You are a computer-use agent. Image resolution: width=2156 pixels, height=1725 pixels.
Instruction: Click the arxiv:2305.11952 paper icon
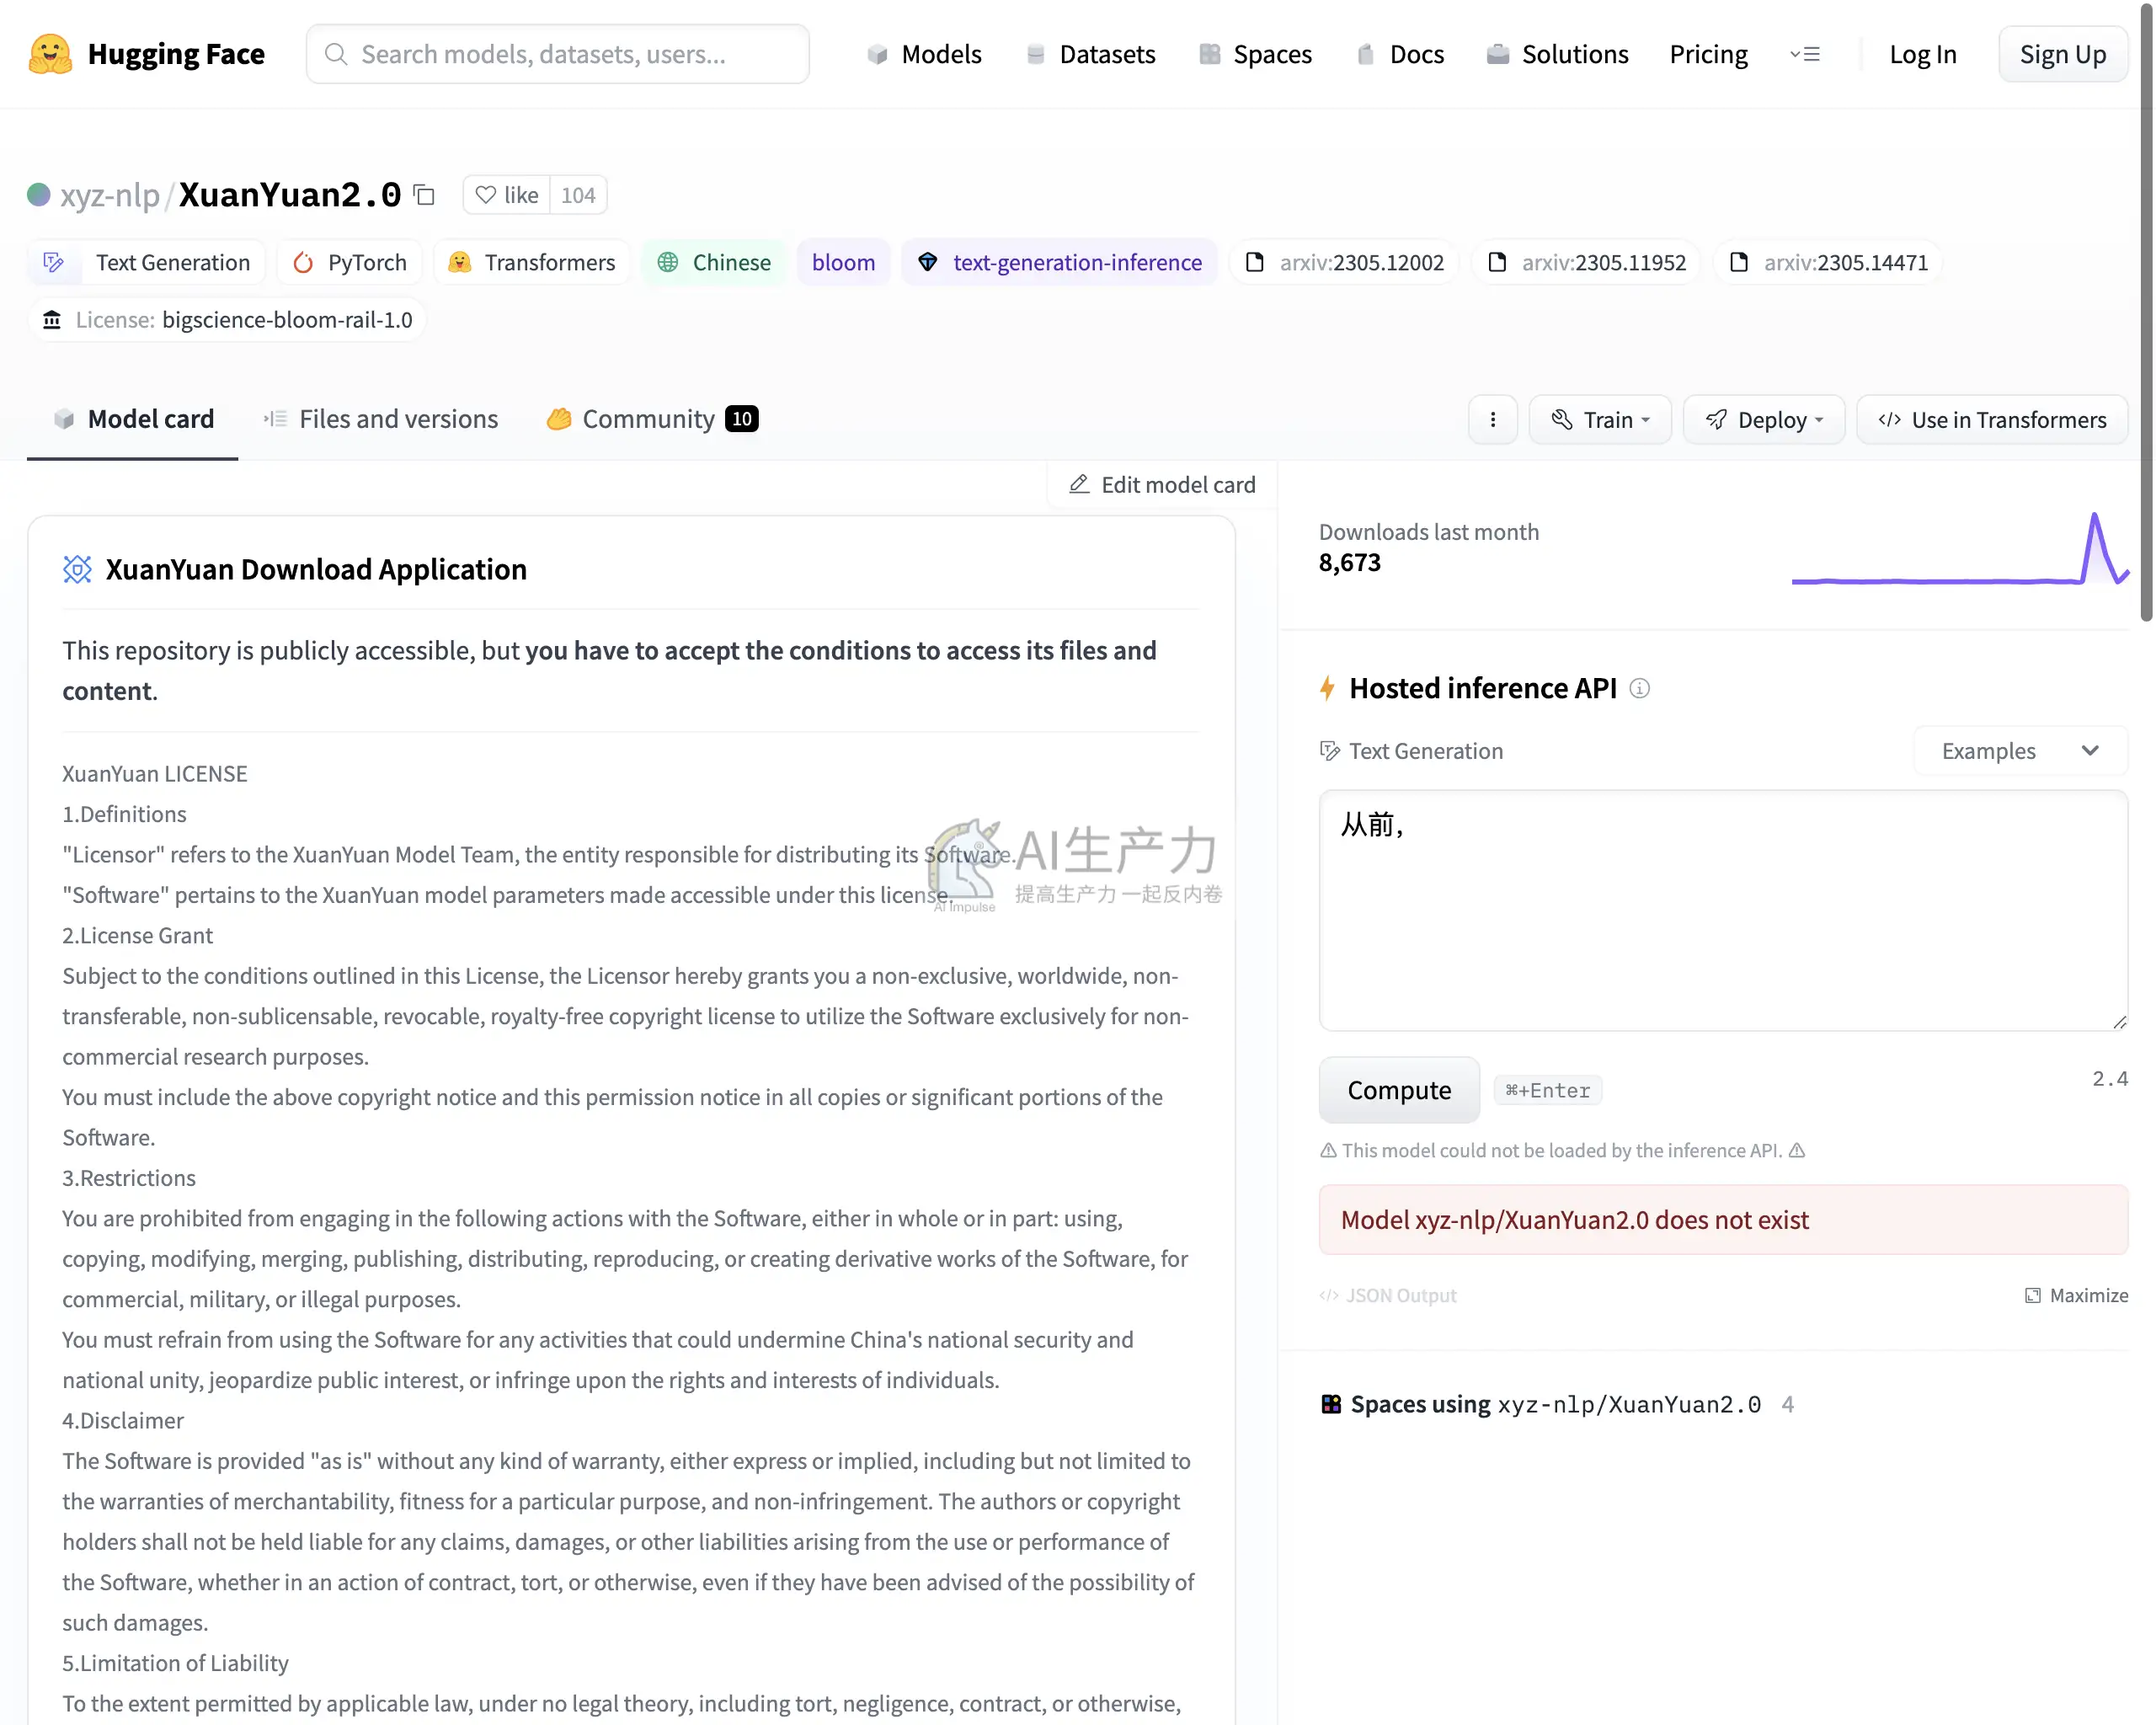pos(1497,263)
